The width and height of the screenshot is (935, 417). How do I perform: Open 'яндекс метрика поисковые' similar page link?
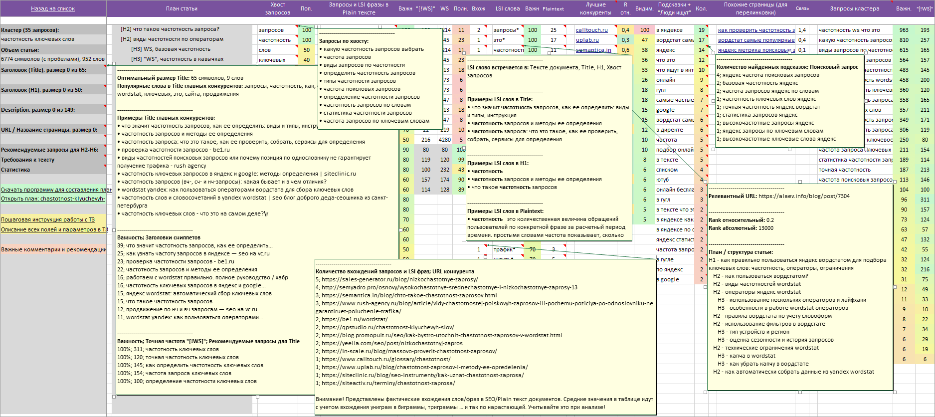pyautogui.click(x=756, y=50)
